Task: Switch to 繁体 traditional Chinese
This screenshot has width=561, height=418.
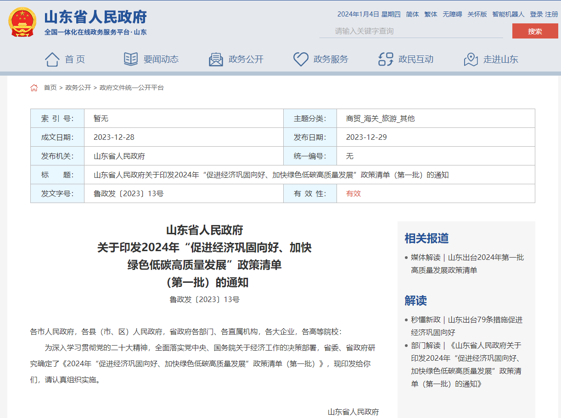Action: (431, 14)
